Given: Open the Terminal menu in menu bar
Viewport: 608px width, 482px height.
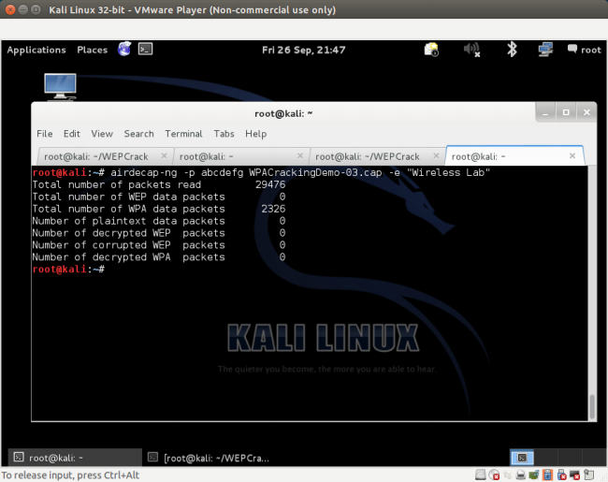Looking at the screenshot, I should (183, 134).
